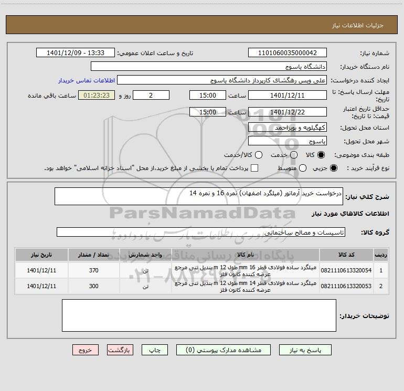Click the buyer name field دانشگاه یاسوج

209,66
